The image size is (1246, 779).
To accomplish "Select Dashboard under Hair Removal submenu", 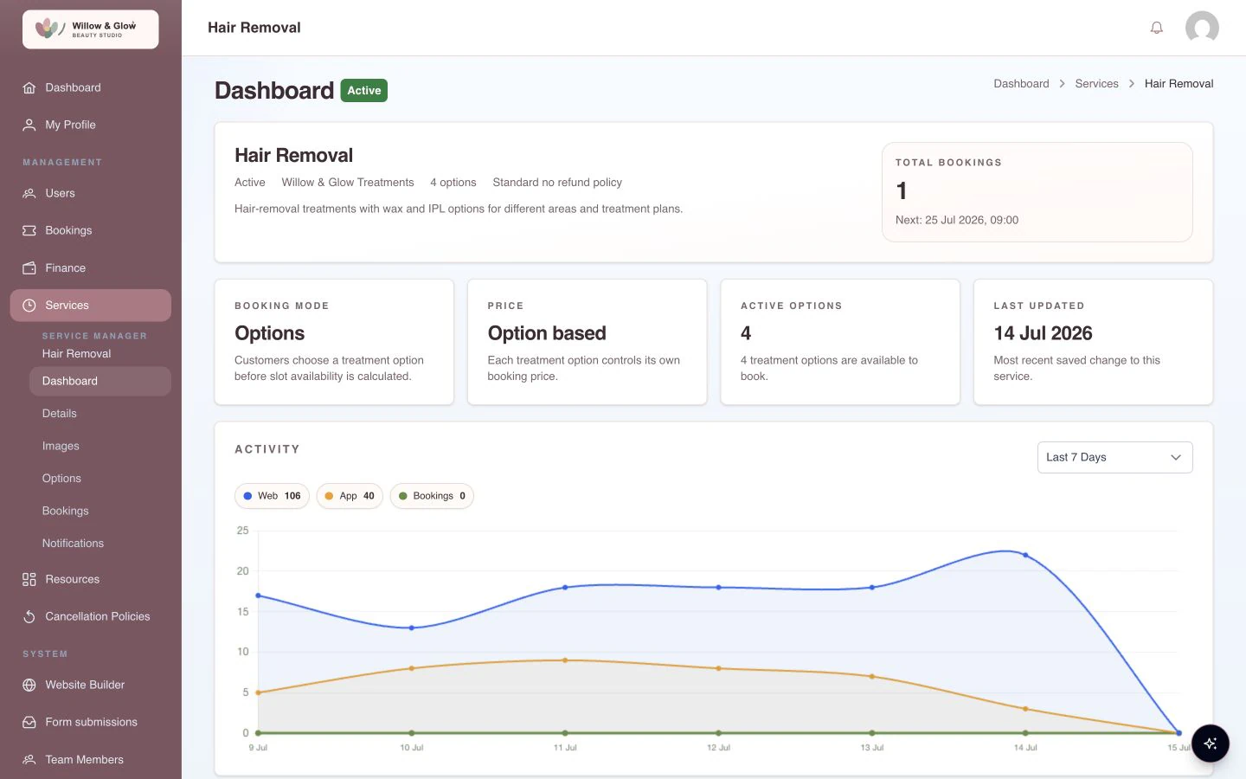I will pos(100,381).
